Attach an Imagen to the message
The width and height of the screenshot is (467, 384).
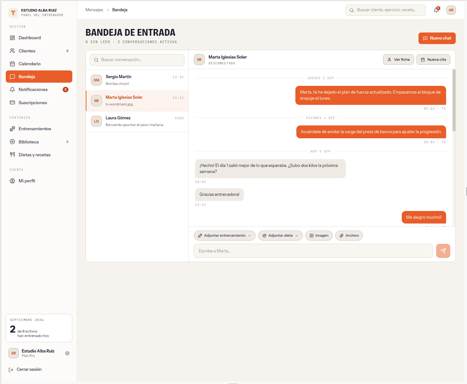(x=319, y=235)
